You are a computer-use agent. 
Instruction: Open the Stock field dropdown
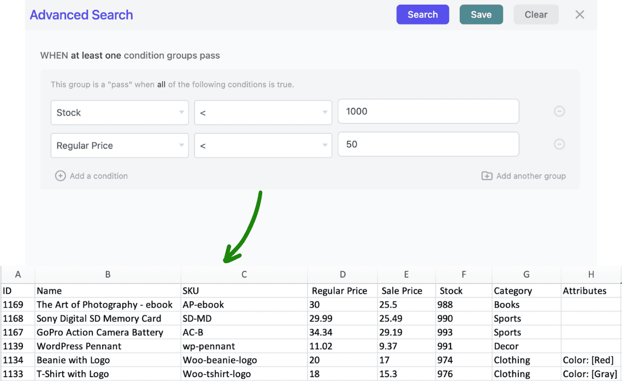[120, 112]
